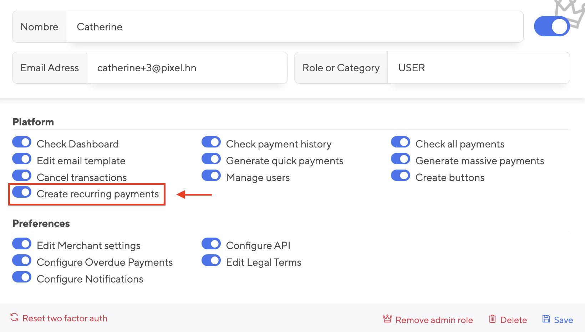Image resolution: width=585 pixels, height=332 pixels.
Task: Click Reset two factor auth
Action: (x=65, y=318)
